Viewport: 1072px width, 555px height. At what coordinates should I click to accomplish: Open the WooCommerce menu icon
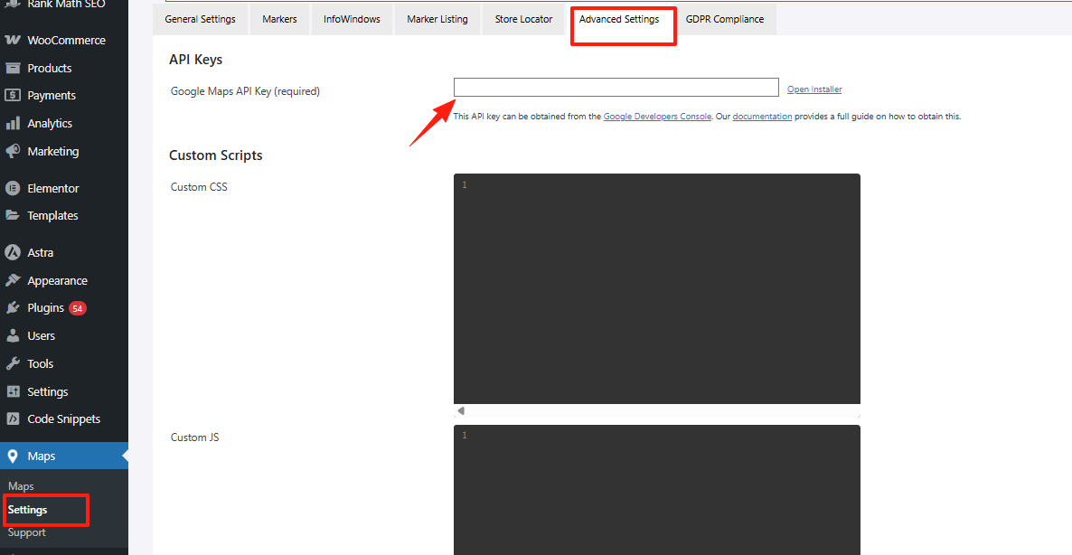(16, 40)
